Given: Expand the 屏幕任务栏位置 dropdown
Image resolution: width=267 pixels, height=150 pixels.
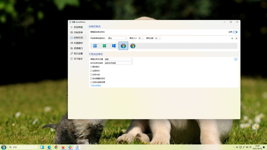Looking at the screenshot, I should coord(119,59).
